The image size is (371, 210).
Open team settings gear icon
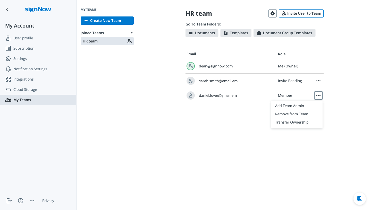click(x=273, y=13)
